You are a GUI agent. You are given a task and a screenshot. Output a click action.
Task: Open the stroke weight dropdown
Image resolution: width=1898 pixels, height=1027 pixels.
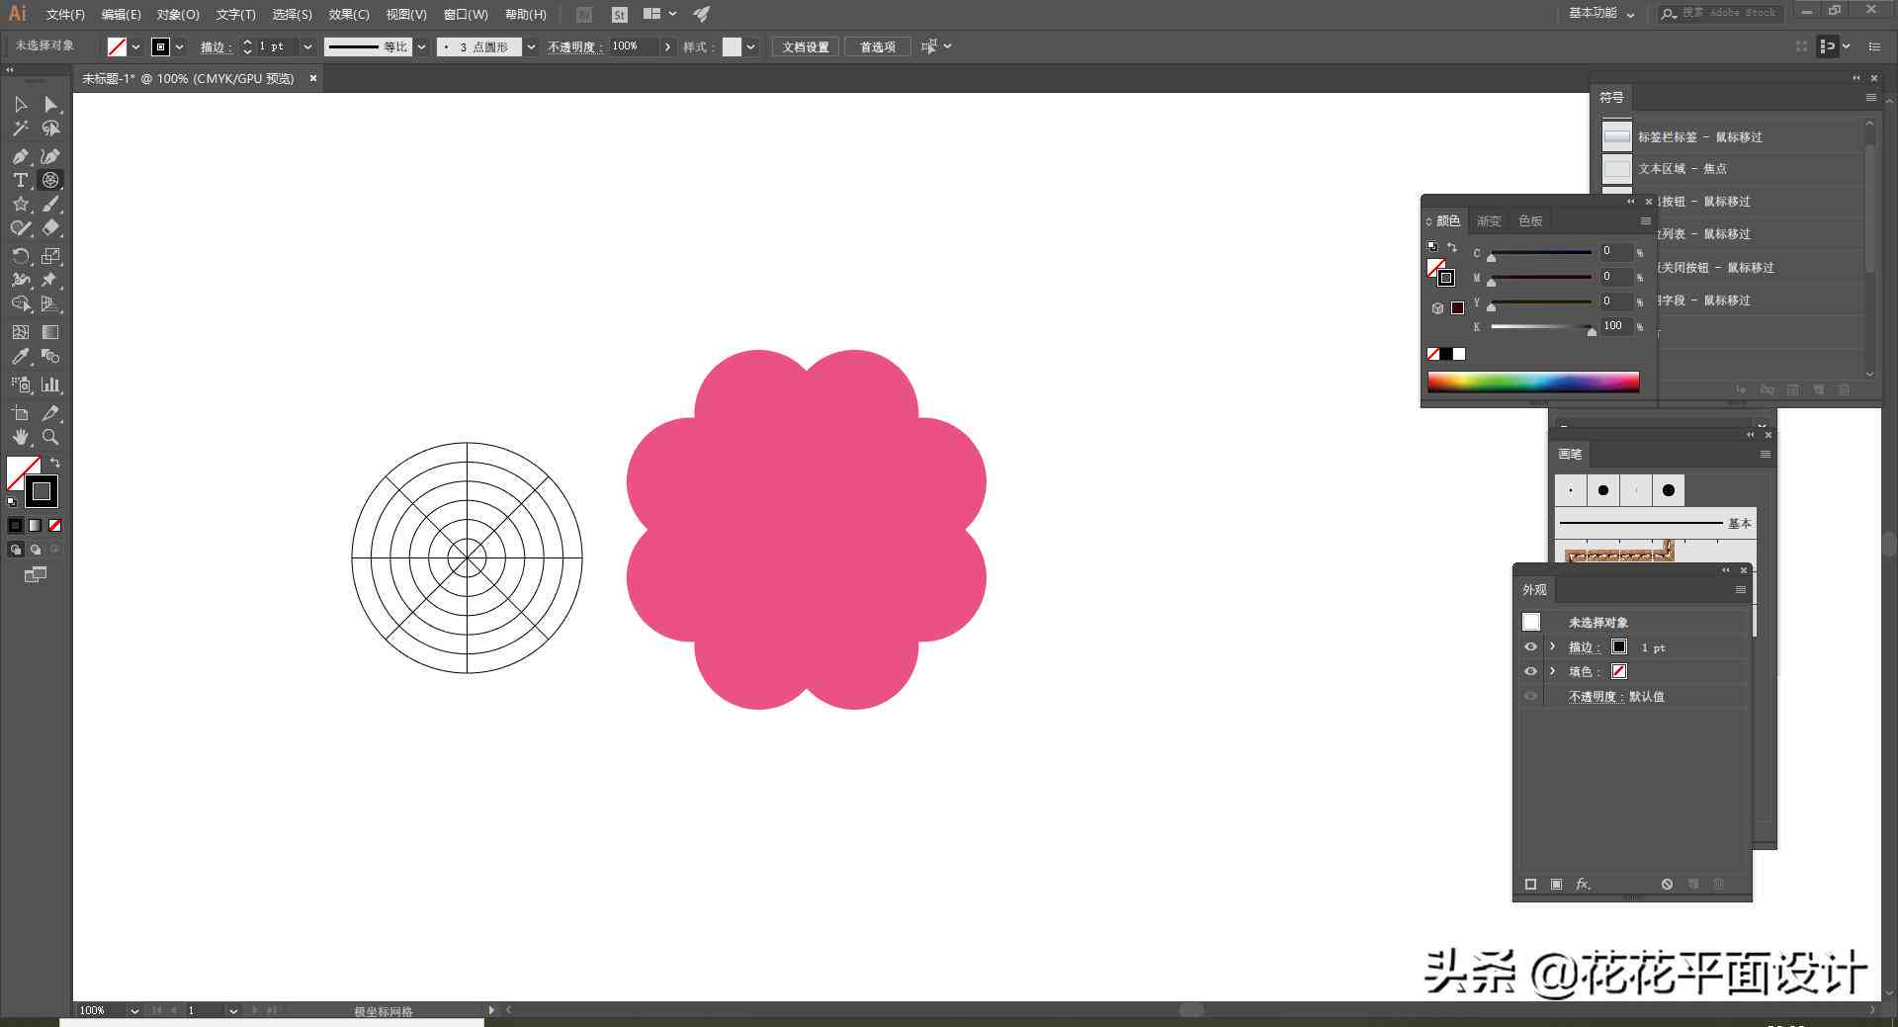tap(307, 46)
